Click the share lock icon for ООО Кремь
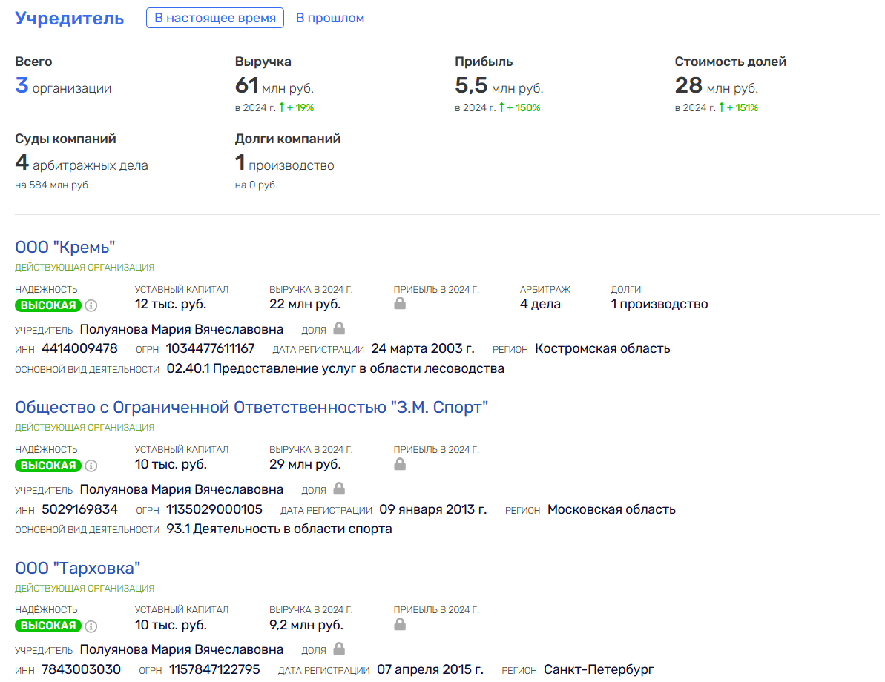Screen dimensions: 885x682 coord(339,328)
